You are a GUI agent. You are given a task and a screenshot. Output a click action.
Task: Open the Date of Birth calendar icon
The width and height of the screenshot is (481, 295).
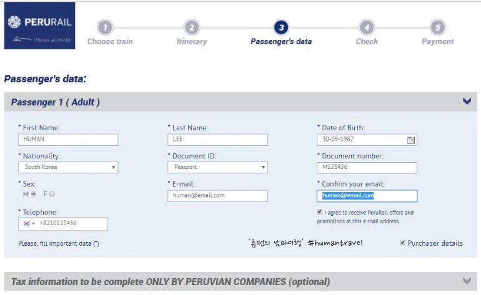(411, 140)
